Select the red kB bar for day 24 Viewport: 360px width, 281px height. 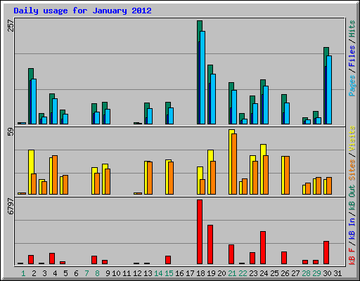click(x=263, y=248)
